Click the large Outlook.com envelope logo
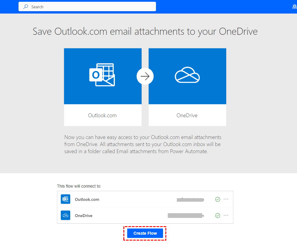297x245 pixels. pyautogui.click(x=102, y=75)
